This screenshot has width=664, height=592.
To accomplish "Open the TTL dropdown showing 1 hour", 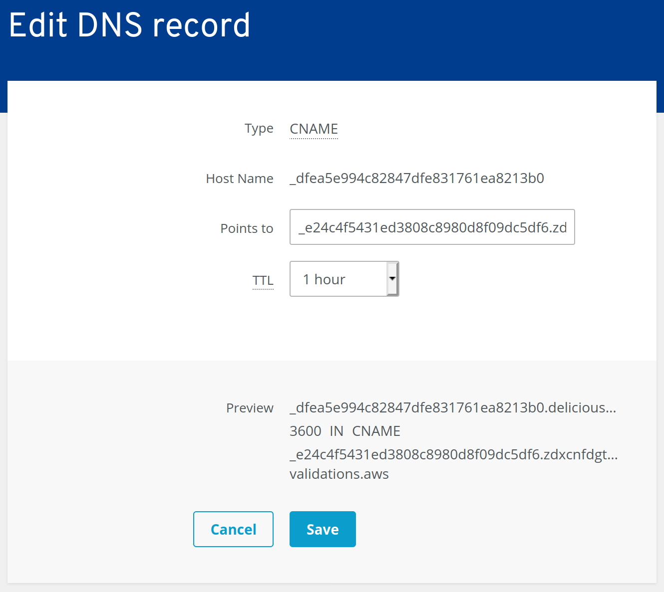I will tap(344, 279).
